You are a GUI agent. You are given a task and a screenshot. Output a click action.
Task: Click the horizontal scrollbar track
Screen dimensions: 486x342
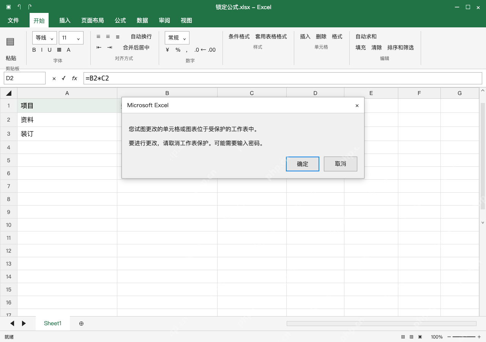click(381, 323)
